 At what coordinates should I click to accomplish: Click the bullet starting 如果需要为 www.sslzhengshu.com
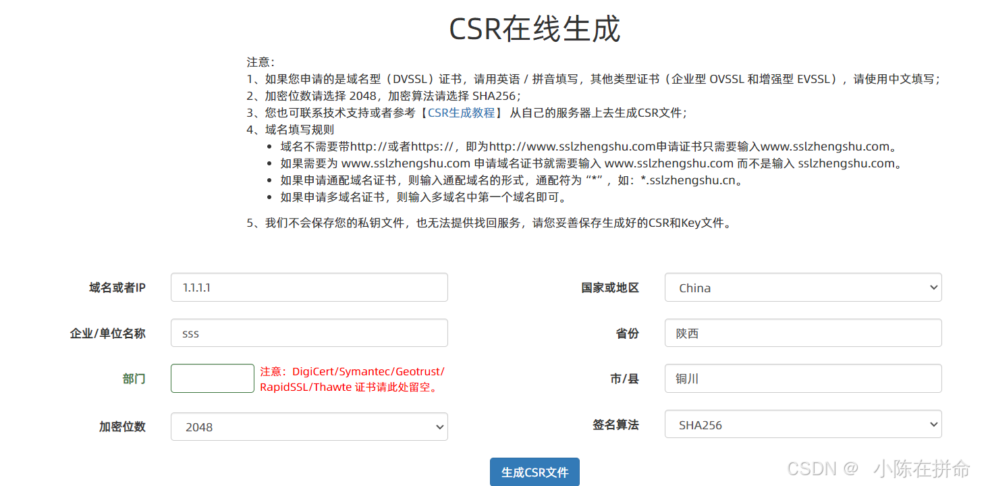tap(592, 163)
